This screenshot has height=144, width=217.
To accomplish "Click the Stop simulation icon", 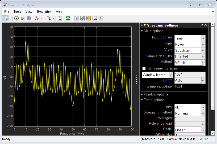I will tap(29, 18).
